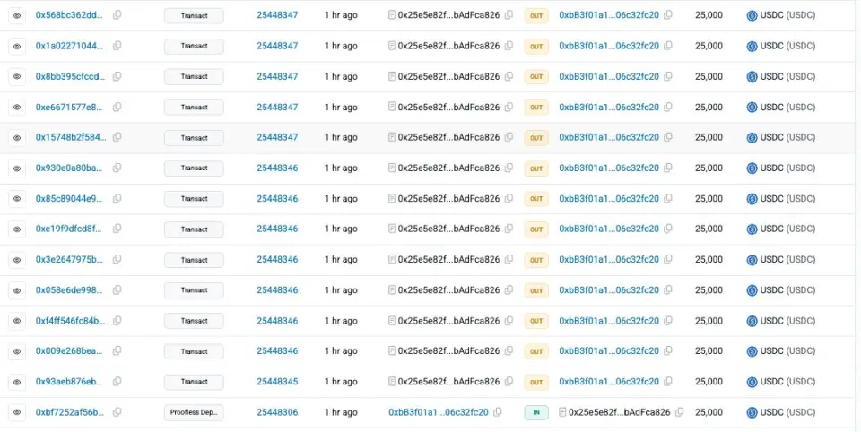Click '1 hr ago' in 0x3e2647975b row

click(341, 260)
